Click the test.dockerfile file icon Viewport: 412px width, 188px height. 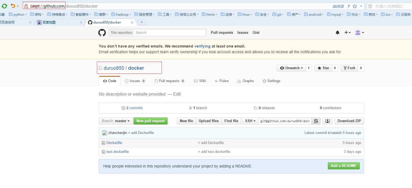point(103,152)
